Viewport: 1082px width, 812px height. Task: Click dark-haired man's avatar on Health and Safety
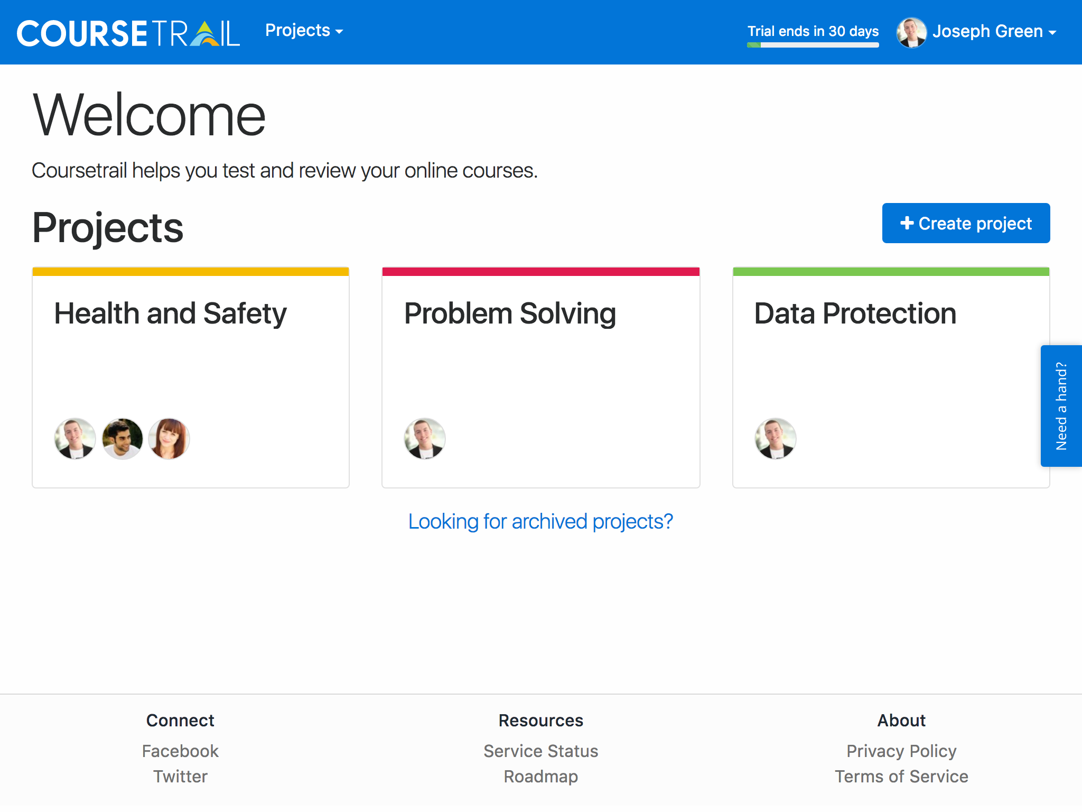122,438
